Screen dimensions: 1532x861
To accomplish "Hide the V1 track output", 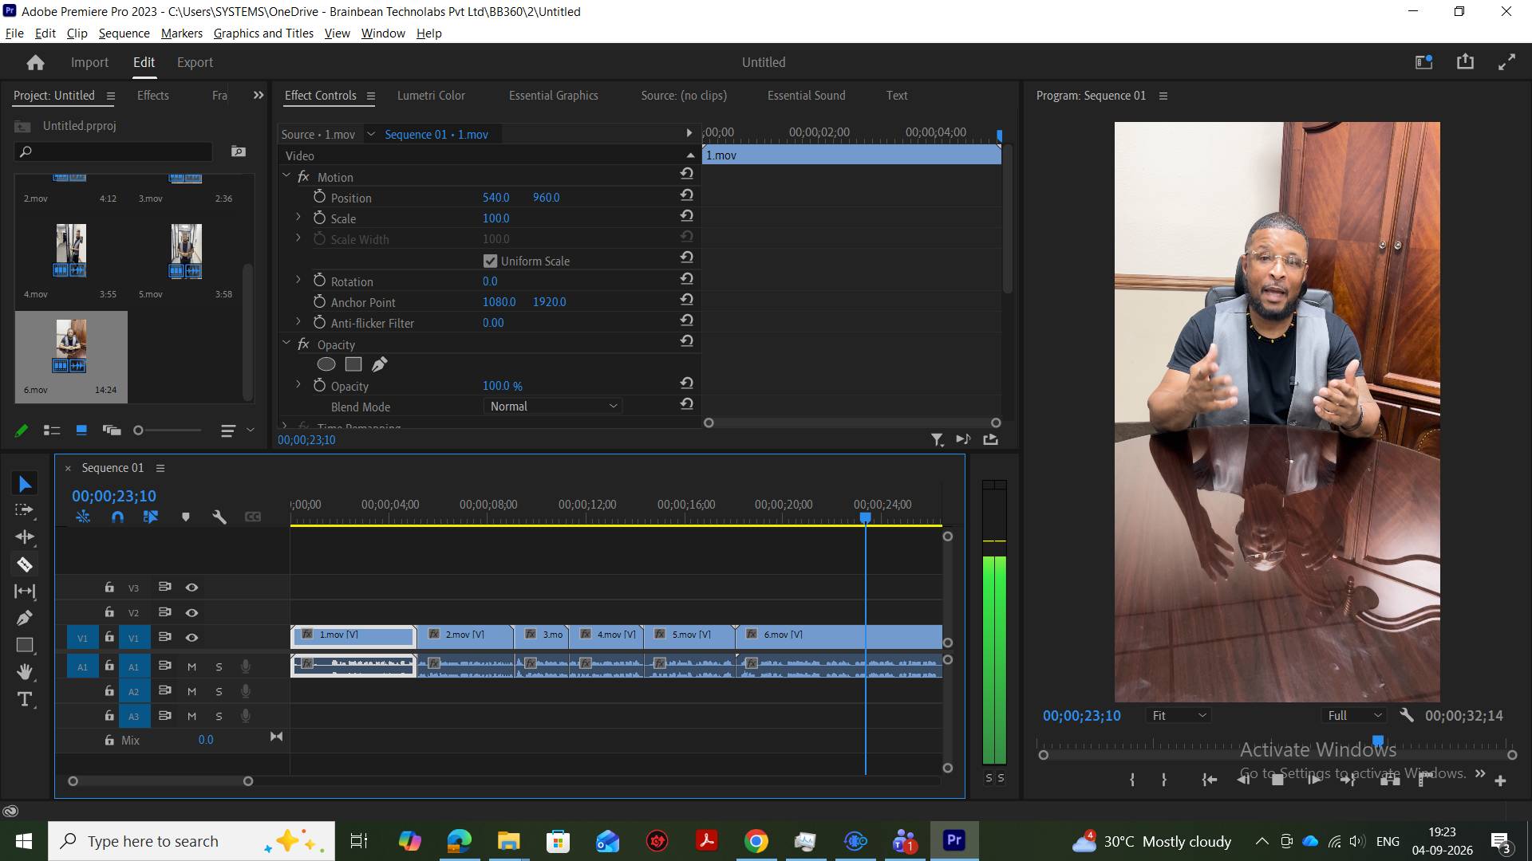I will [191, 638].
